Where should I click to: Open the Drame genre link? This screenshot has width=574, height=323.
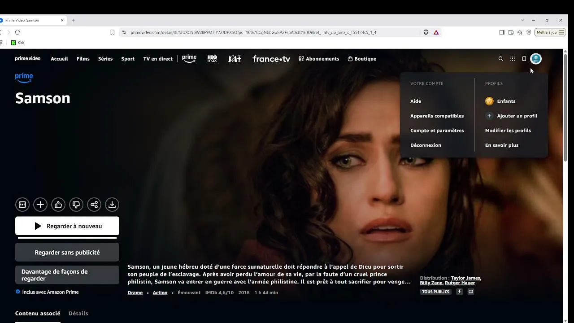[x=135, y=292]
